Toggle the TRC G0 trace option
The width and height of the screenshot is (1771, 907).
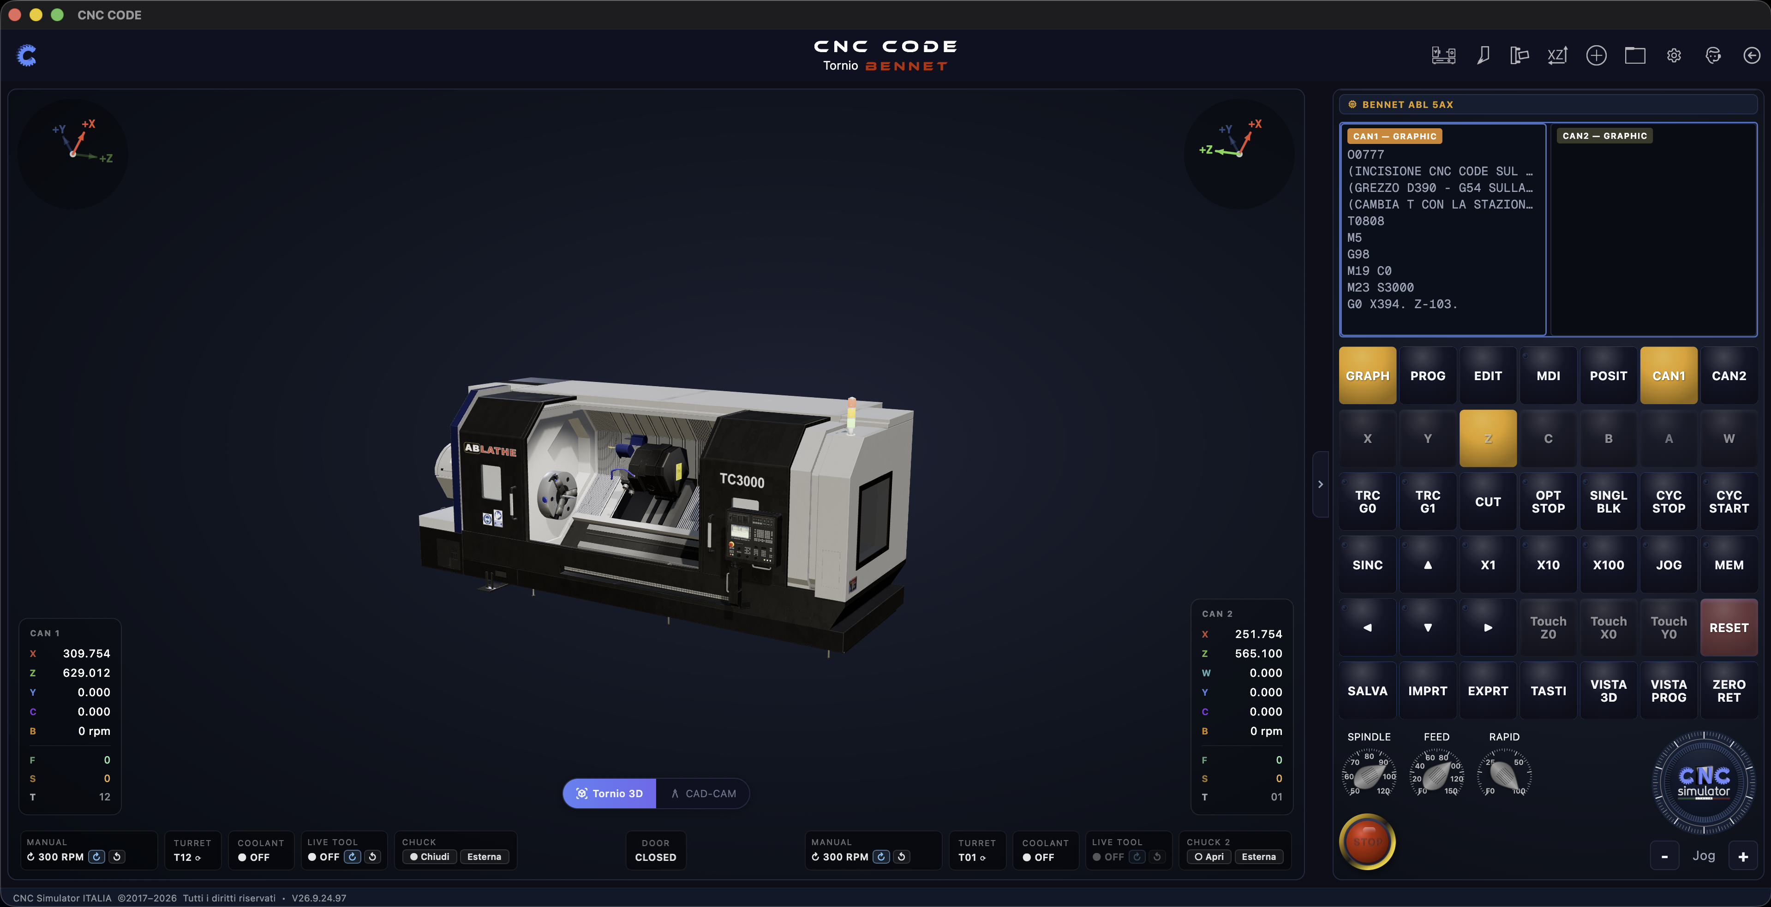[1367, 501]
